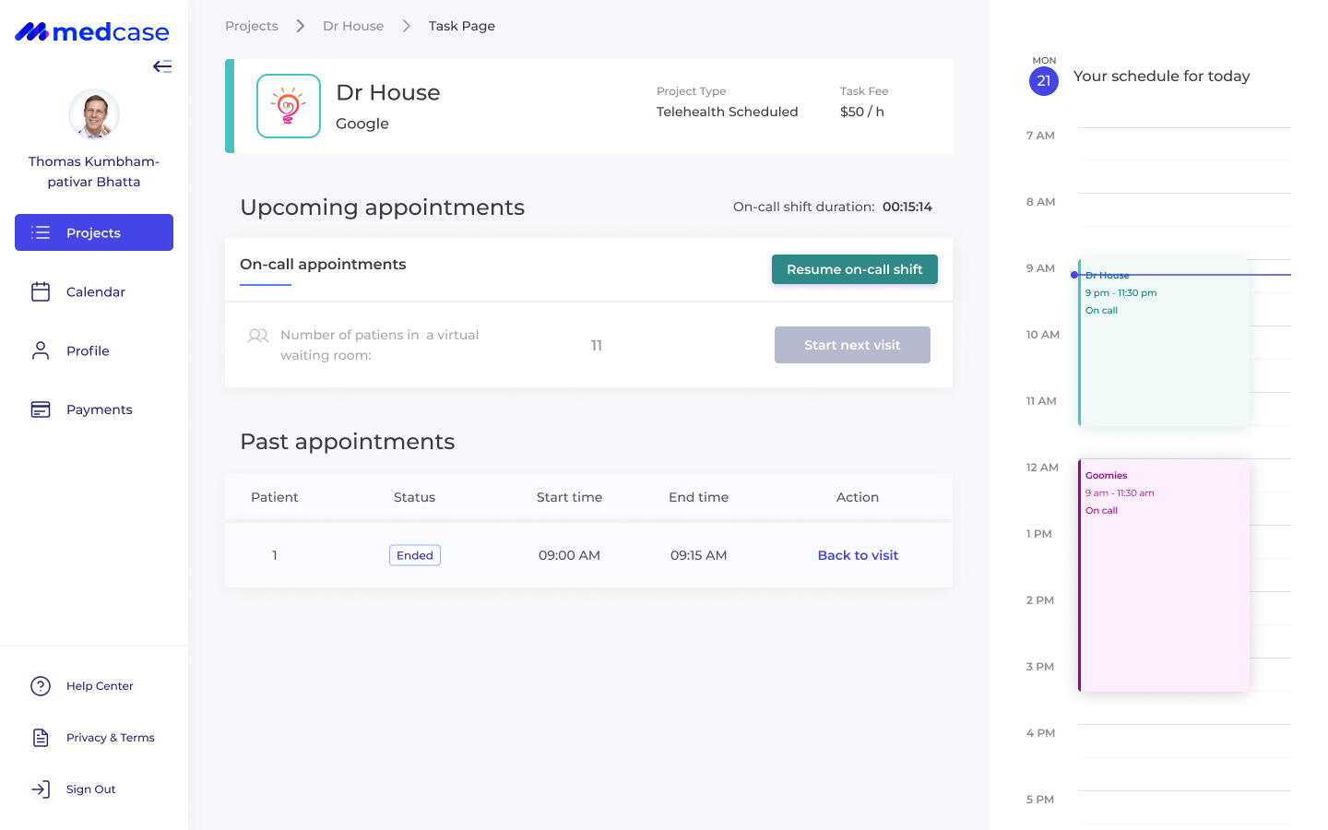Open the Goomies event in schedule
1328x830 pixels.
pos(1164,575)
